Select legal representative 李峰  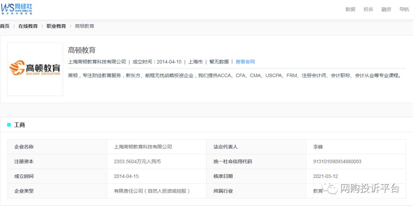click(318, 147)
